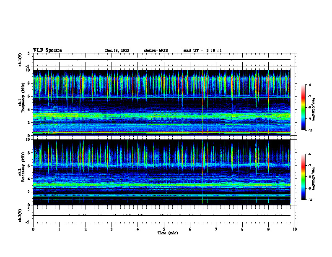Click the ch.2 colorbar "log(PSD)" units label
The width and height of the screenshot is (332, 257).
[x=314, y=179]
